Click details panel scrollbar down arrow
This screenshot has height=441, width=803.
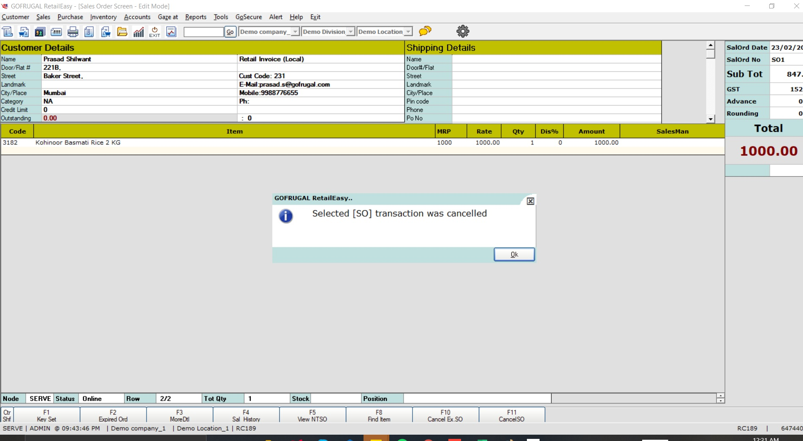[711, 119]
